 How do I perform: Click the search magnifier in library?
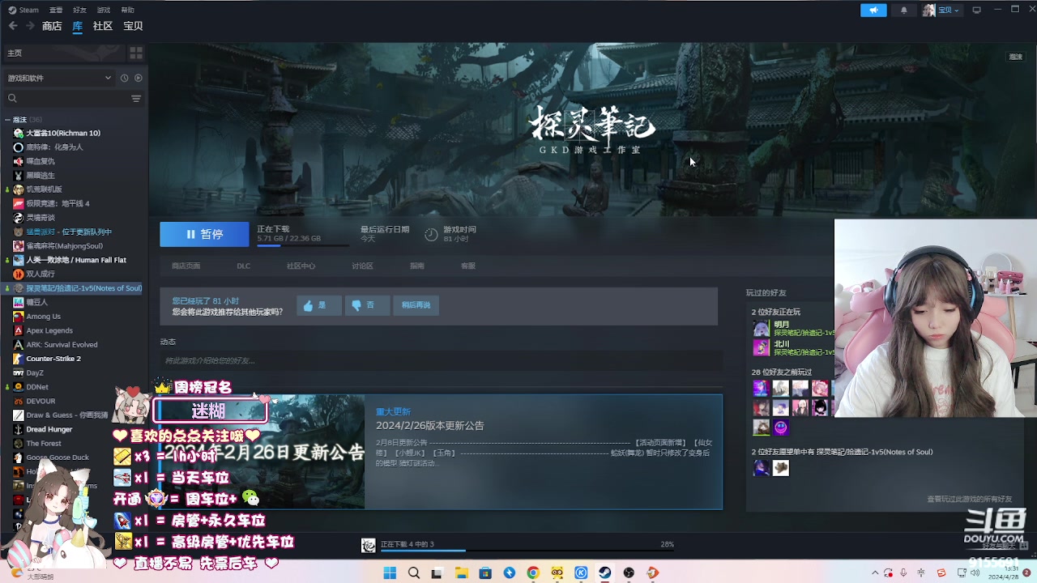click(12, 98)
